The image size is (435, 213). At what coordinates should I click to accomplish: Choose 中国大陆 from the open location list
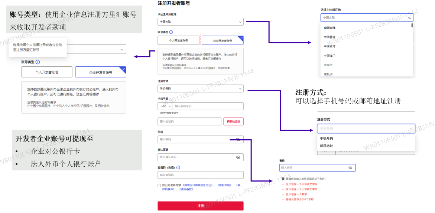click(330, 28)
